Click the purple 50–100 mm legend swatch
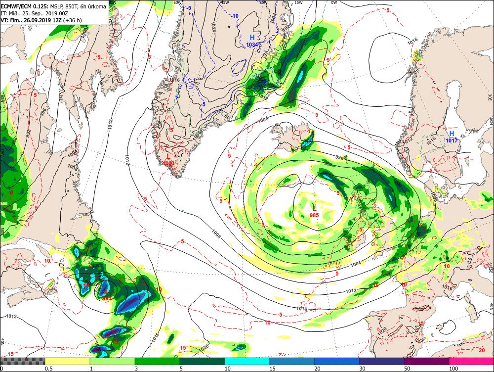This screenshot has width=494, height=372. point(427,361)
